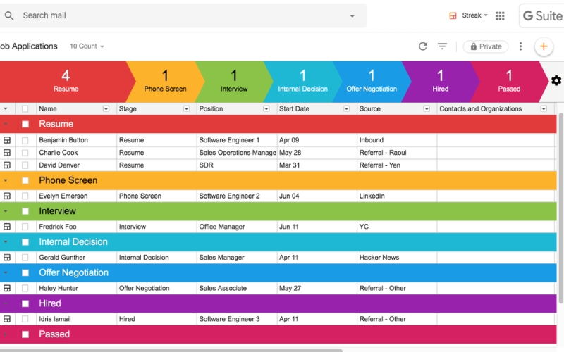Open Evelyn Emerson's box icon

(7, 196)
